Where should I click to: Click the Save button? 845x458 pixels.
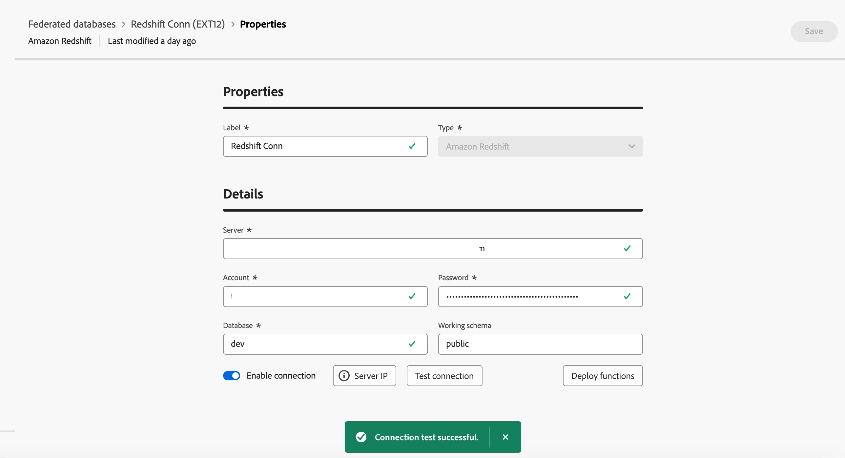(x=814, y=31)
